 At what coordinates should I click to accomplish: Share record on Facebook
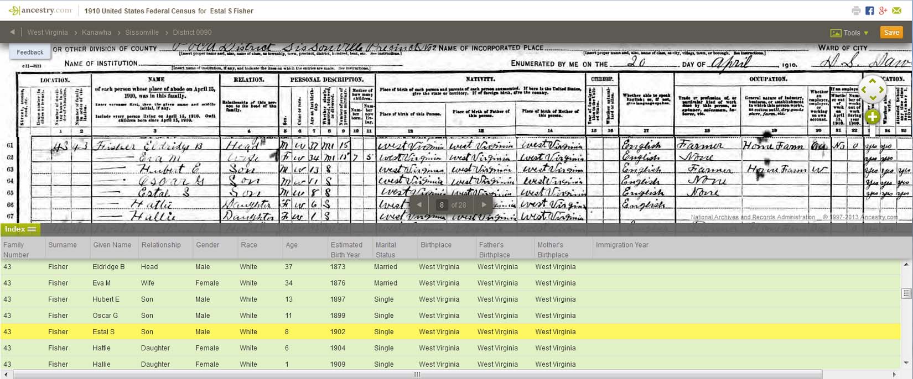869,10
